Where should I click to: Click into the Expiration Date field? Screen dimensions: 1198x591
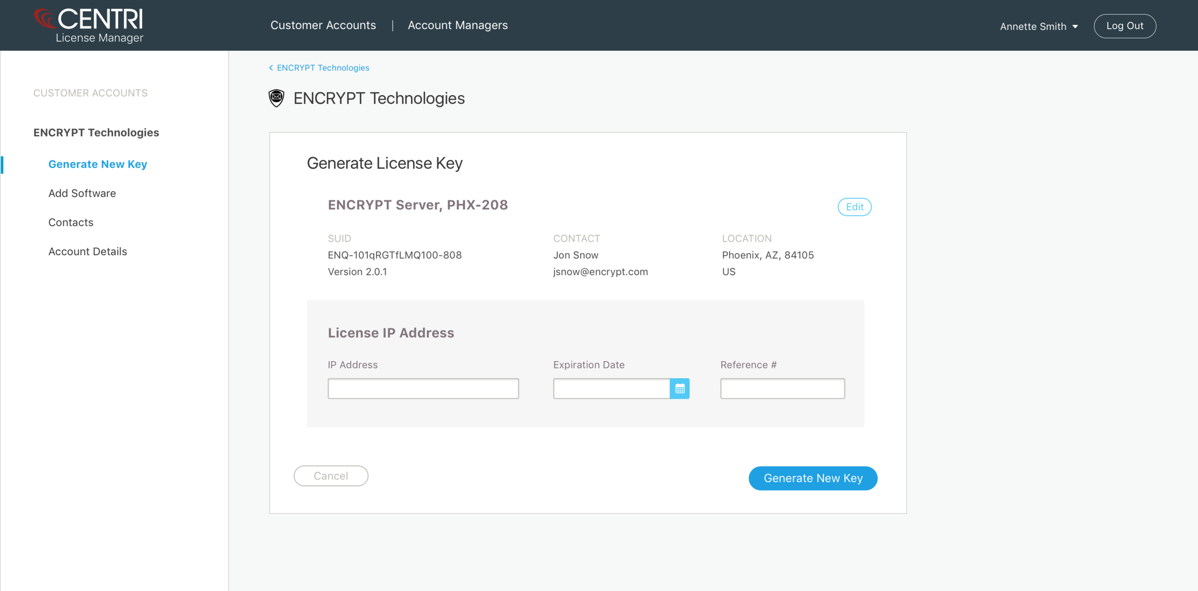611,388
